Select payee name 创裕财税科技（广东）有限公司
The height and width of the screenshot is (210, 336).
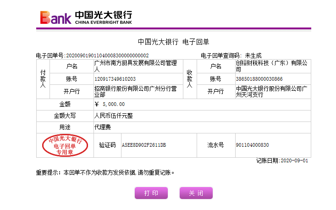[272, 66]
